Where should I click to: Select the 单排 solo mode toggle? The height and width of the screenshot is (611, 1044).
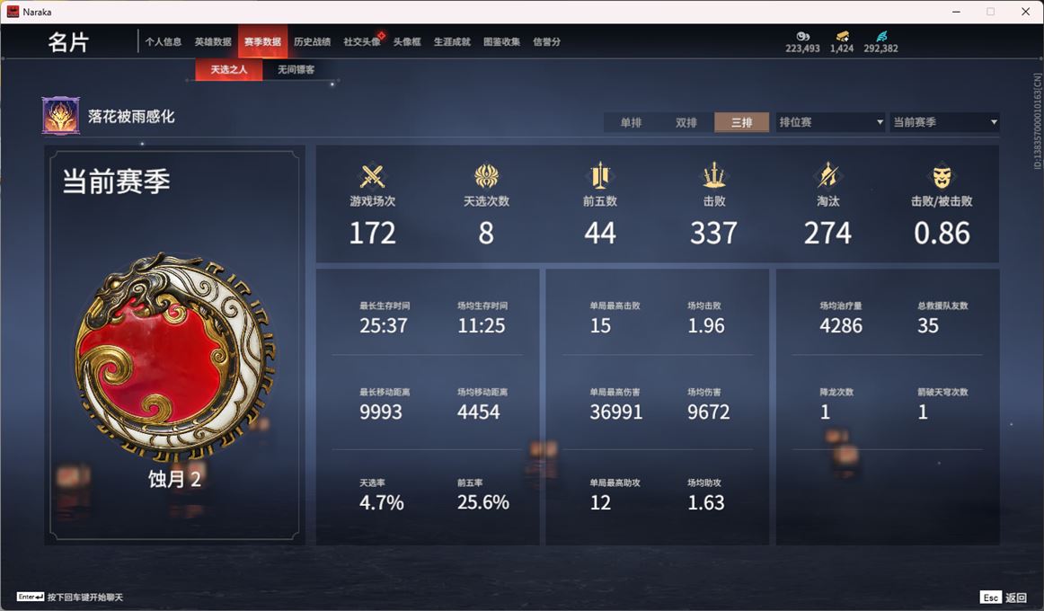pyautogui.click(x=631, y=122)
